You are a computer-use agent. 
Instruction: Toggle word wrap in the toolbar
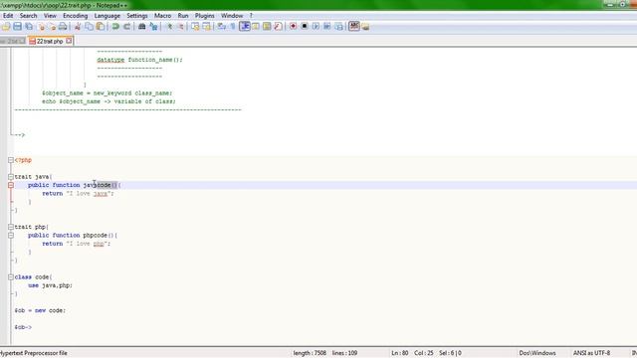click(221, 27)
